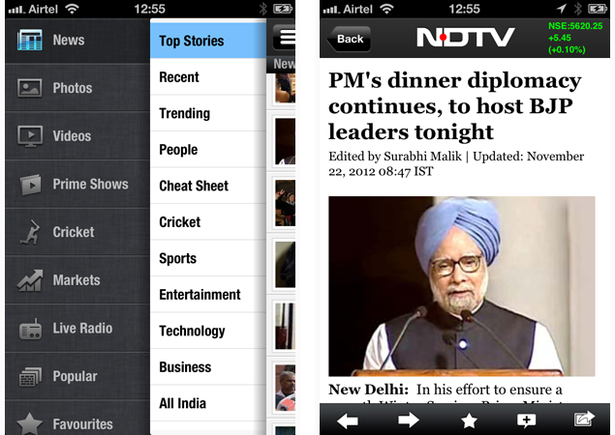Screen dimensions: 615x435
Task: Go to next article with right arrow
Action: pyautogui.click(x=409, y=420)
